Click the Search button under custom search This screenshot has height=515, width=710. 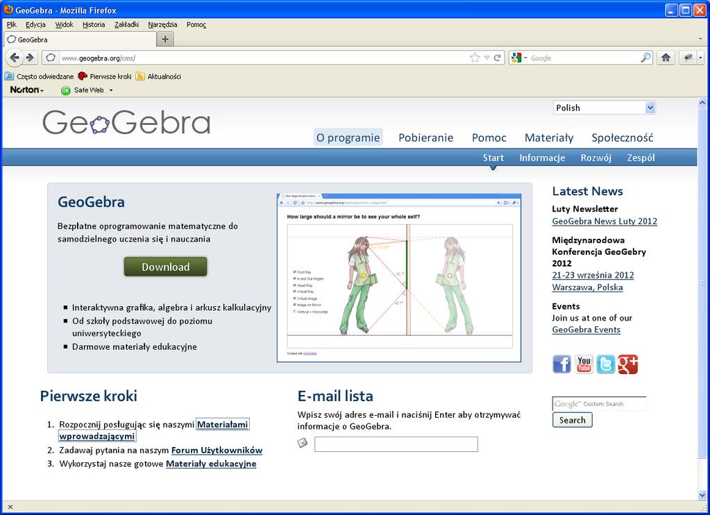(x=572, y=420)
